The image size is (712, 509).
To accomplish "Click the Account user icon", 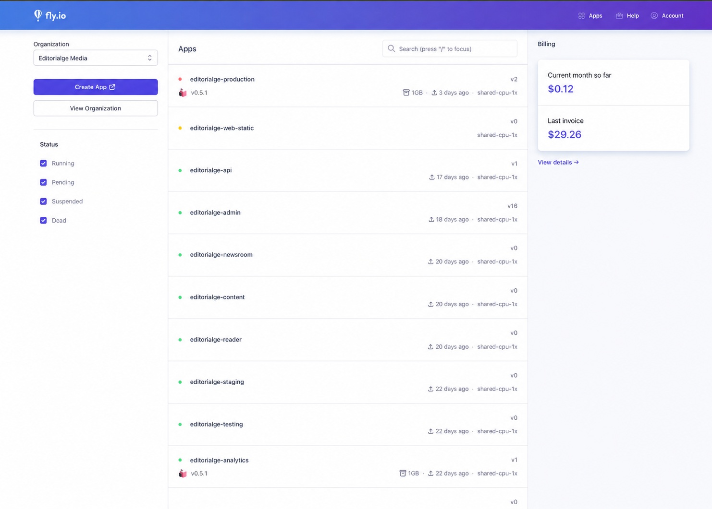I will point(654,16).
